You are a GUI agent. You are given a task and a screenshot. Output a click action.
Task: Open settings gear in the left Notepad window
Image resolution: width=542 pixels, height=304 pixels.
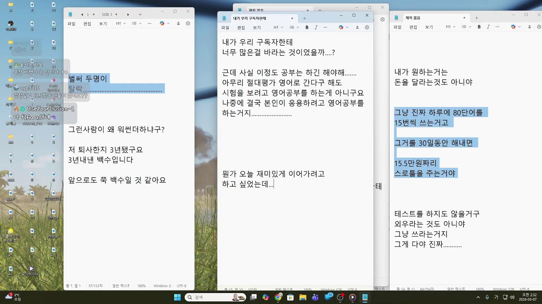coord(188,24)
